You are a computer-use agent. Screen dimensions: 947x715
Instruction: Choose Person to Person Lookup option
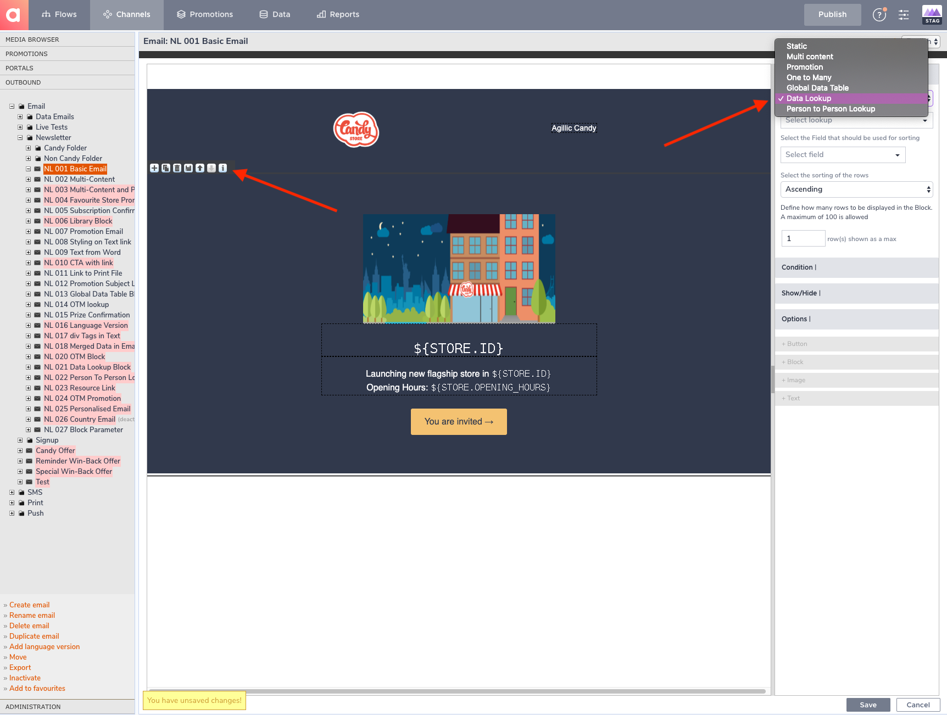(x=851, y=109)
